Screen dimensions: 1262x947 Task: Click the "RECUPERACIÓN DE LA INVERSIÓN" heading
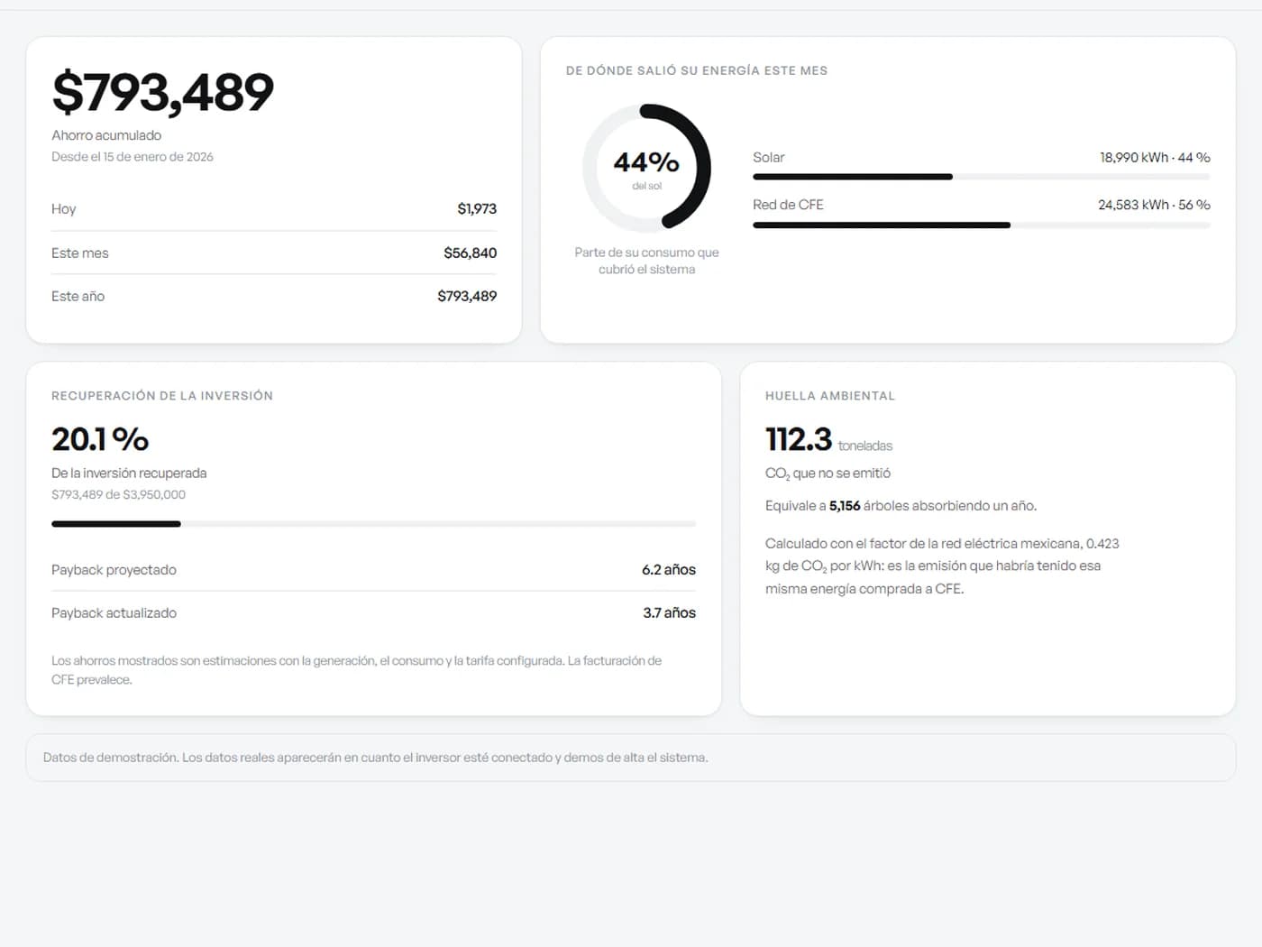(x=162, y=396)
